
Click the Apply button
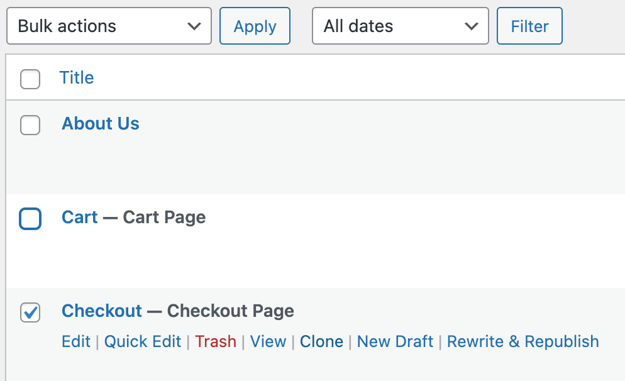(255, 26)
